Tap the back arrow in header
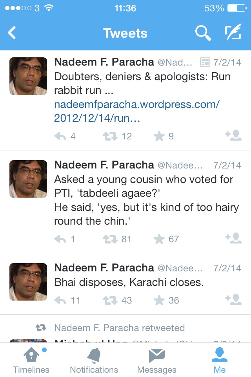The height and width of the screenshot is (377, 251). point(11,33)
